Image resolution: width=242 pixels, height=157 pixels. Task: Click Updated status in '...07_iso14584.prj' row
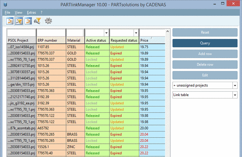coord(124,47)
